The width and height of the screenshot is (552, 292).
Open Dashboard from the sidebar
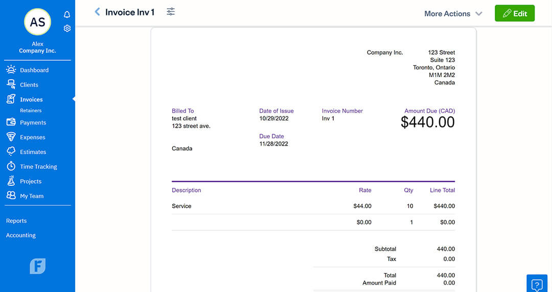pyautogui.click(x=34, y=70)
